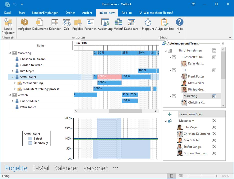Screen dimensions: 234x179
Task: Open the Dokumente view
Action: point(40,25)
